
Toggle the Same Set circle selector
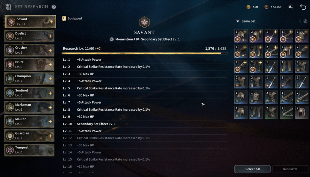pyautogui.click(x=305, y=21)
